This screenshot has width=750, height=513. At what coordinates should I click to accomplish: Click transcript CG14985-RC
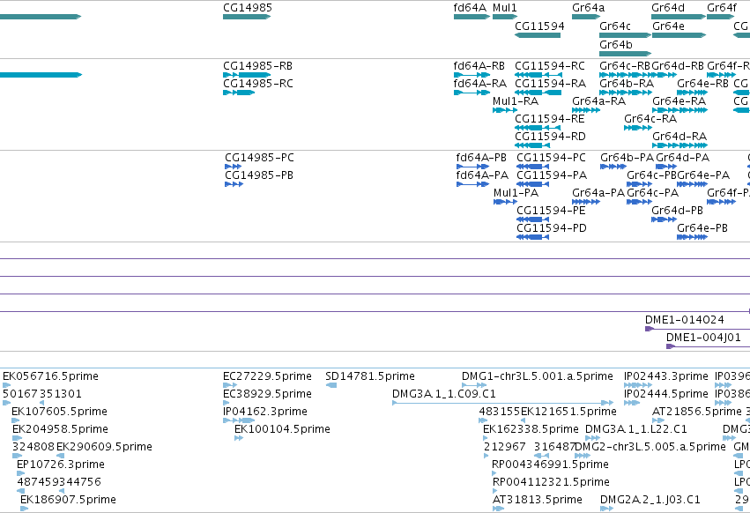[x=239, y=93]
